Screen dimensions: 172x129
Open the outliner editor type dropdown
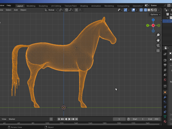pyautogui.click(x=167, y=10)
